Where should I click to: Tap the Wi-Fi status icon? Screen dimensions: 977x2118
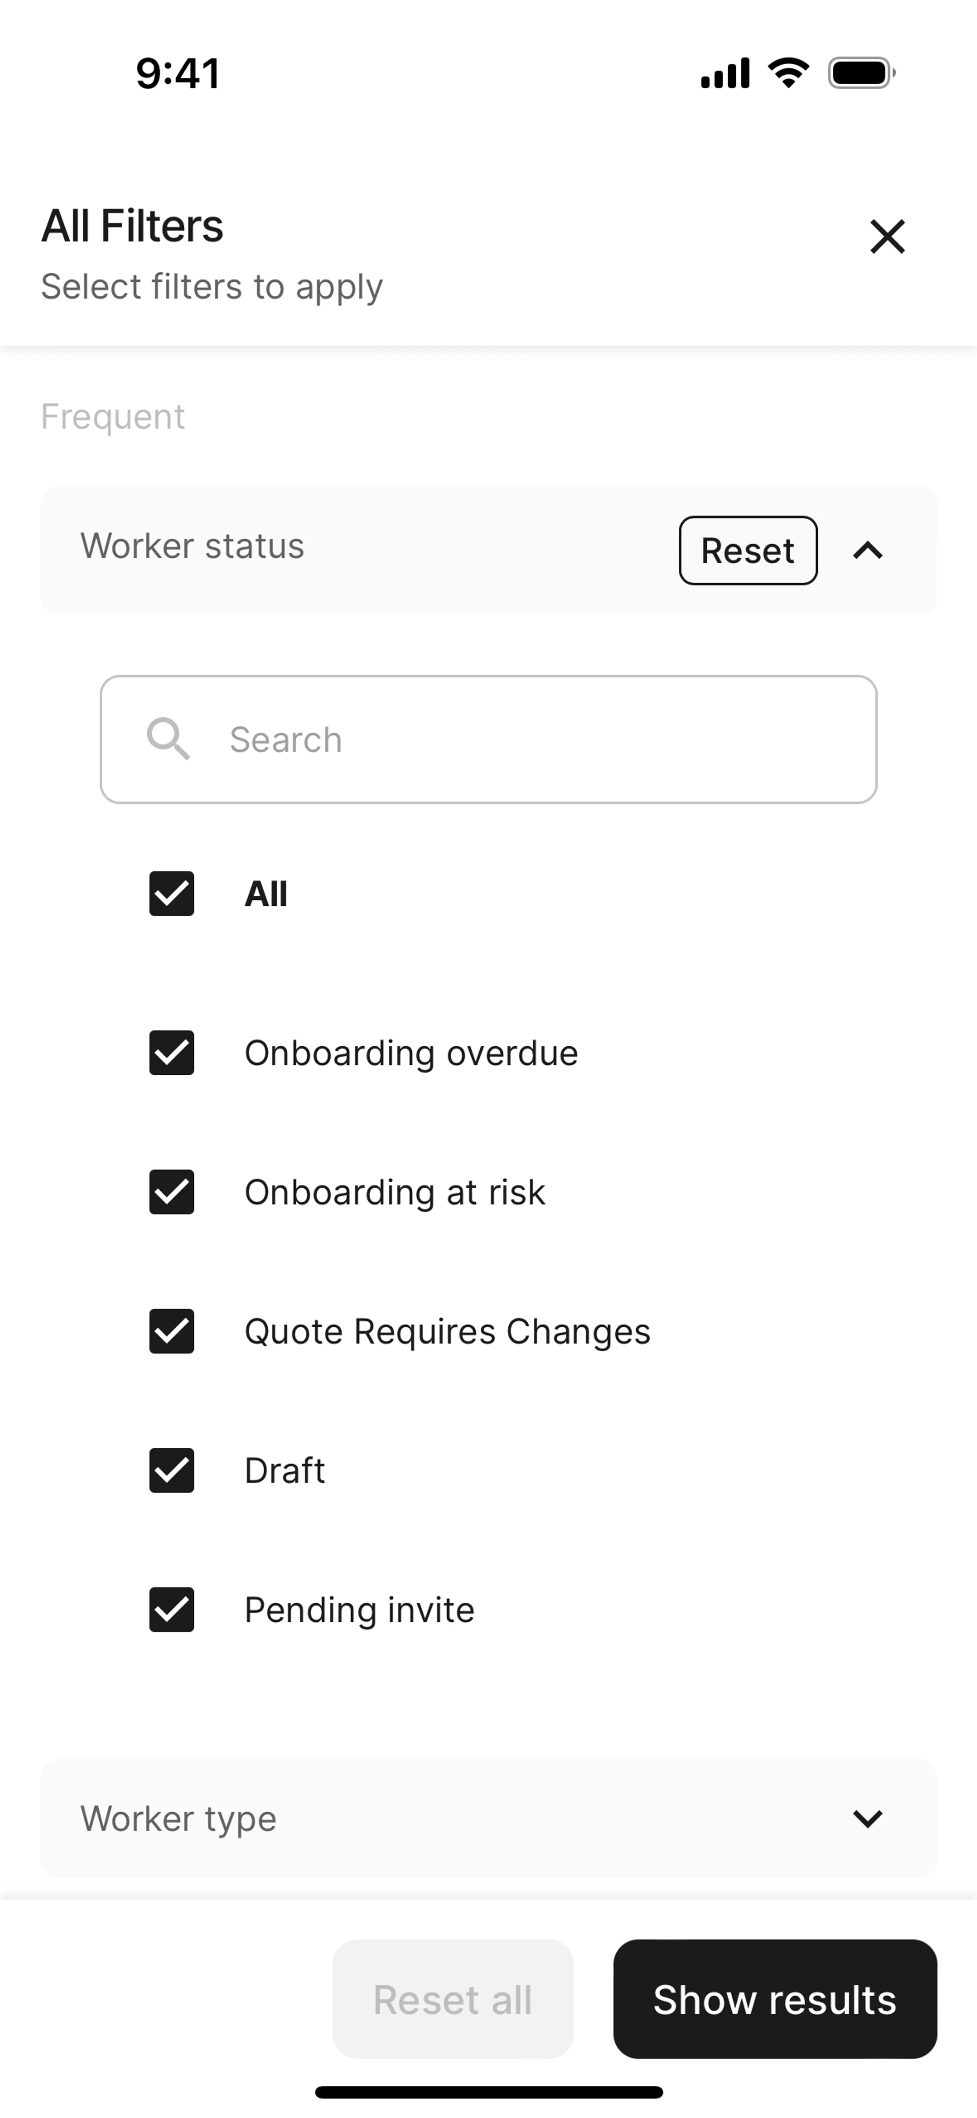pyautogui.click(x=788, y=73)
